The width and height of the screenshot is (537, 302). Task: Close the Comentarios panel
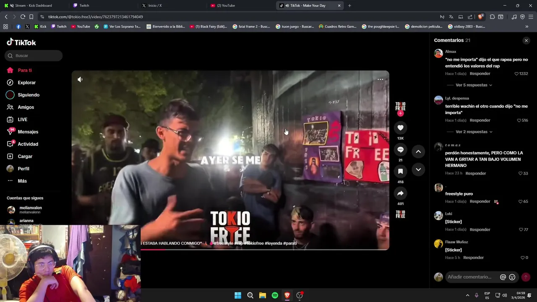pyautogui.click(x=526, y=40)
